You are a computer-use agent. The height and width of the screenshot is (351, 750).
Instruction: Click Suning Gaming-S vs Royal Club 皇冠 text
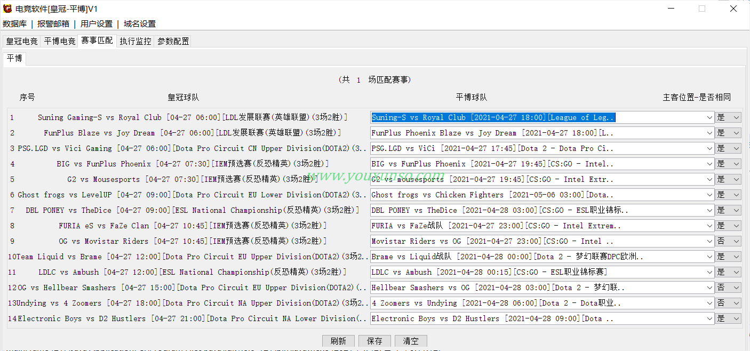coord(193,117)
